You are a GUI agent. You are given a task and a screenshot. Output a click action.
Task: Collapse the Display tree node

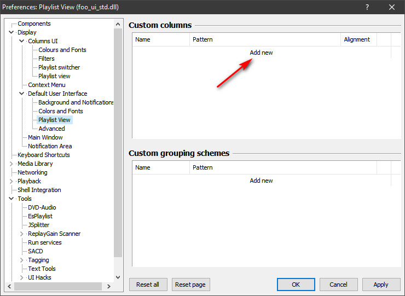pyautogui.click(x=11, y=32)
